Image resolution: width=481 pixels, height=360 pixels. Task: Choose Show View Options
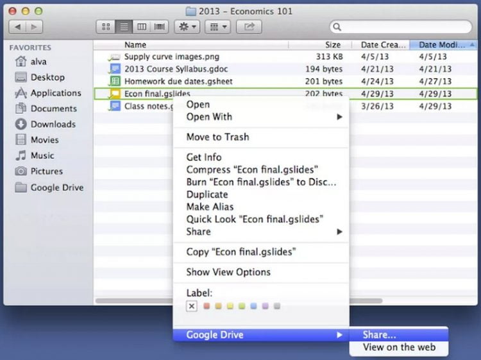point(261,272)
